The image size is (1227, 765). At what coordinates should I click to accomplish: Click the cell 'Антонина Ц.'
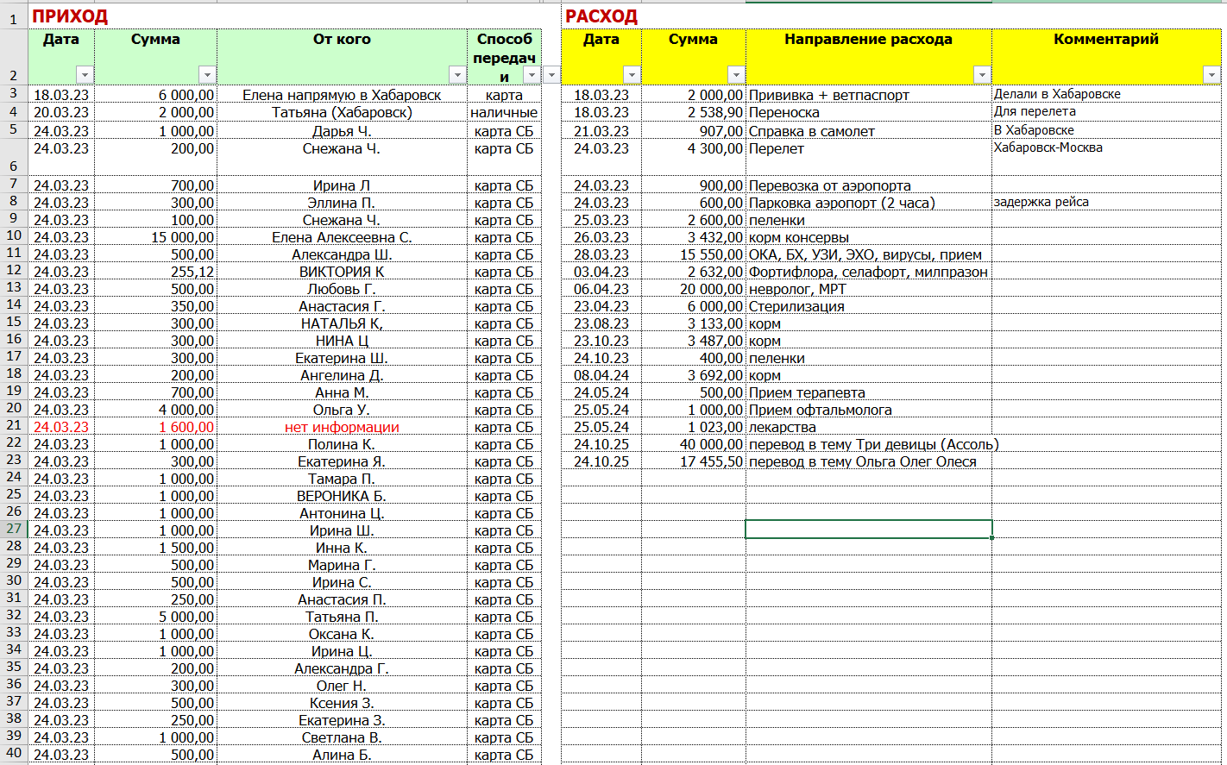click(342, 513)
